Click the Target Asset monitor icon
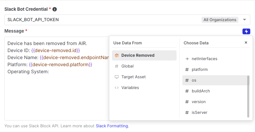255x132 pixels. (x=117, y=77)
